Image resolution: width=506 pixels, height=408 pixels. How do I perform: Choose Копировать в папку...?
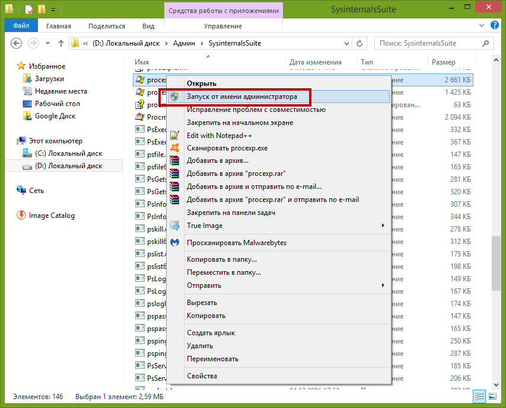(x=278, y=259)
